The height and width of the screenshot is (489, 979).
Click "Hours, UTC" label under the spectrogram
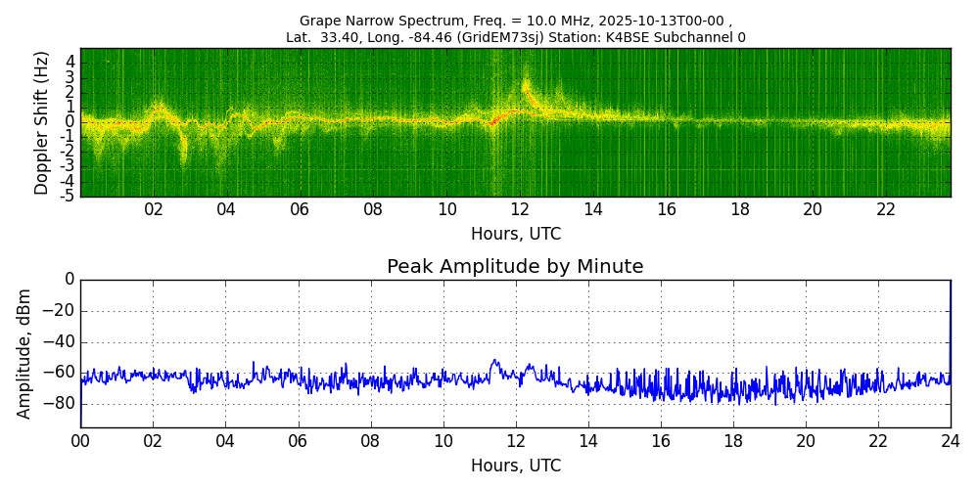(515, 235)
